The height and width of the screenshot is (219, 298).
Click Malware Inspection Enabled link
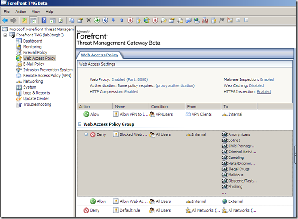267,79
